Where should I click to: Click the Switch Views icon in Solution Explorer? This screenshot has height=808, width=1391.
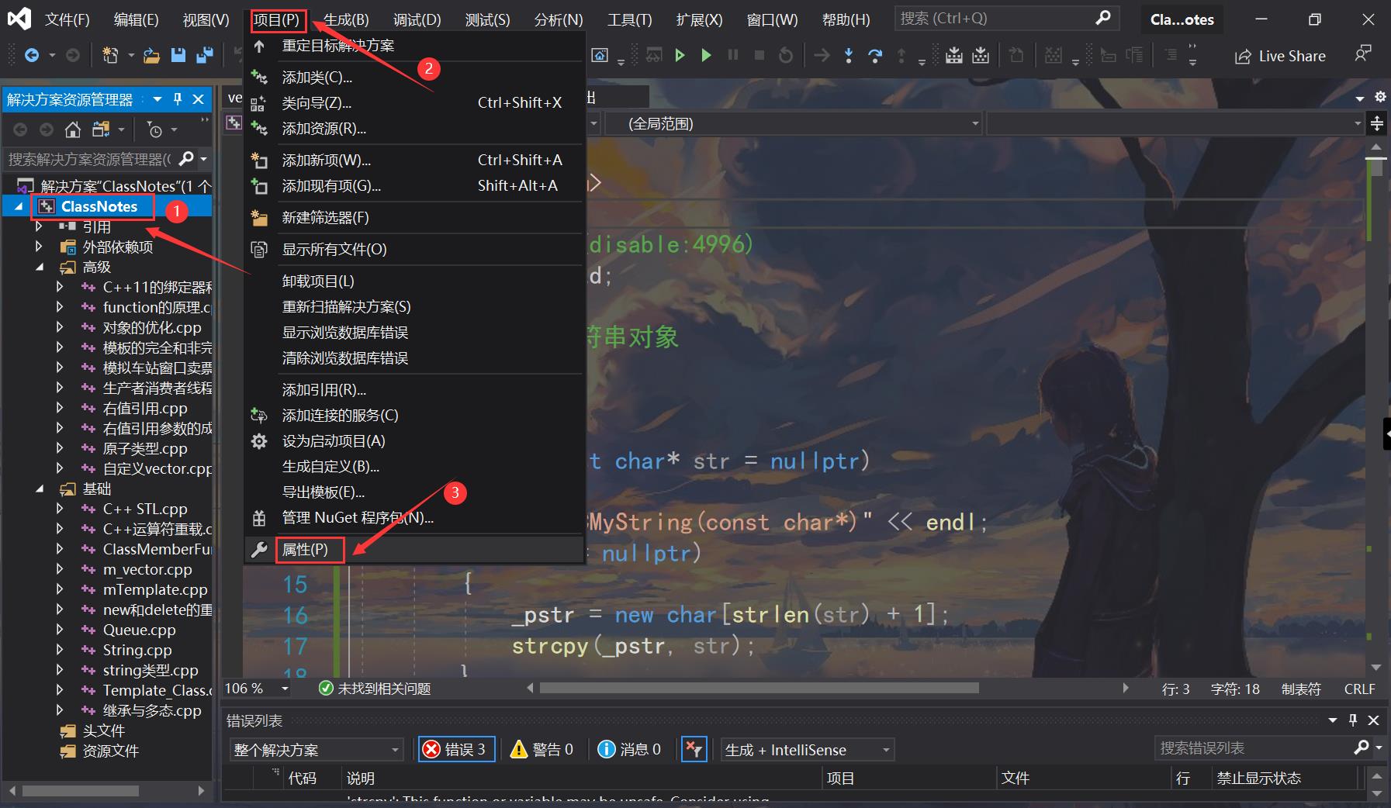pos(101,129)
